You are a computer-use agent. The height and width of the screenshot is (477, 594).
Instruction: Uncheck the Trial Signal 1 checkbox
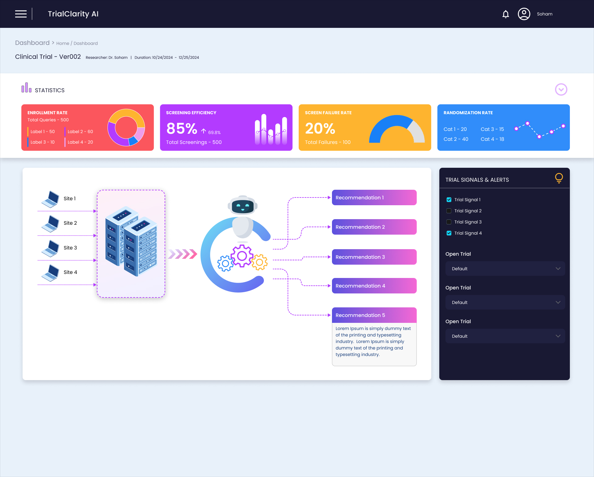coord(449,200)
